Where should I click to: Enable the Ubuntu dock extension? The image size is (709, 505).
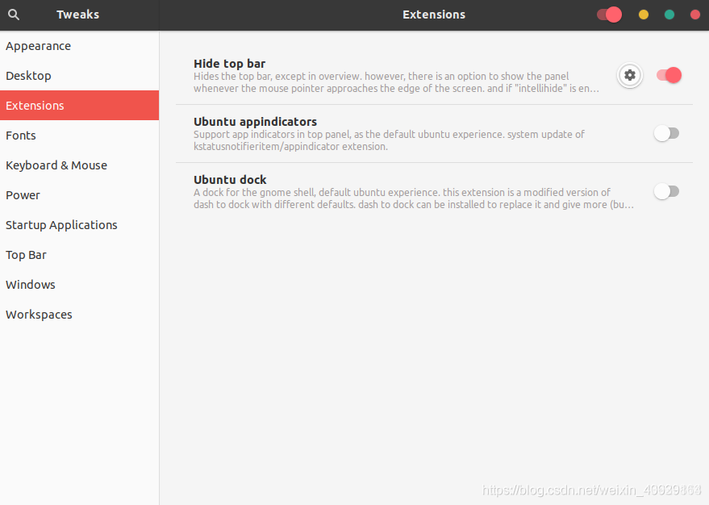click(666, 191)
